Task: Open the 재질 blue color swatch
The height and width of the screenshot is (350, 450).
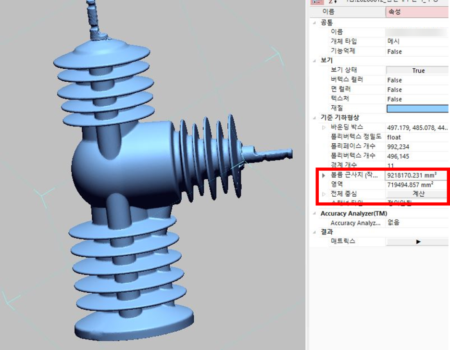Action: pos(418,109)
